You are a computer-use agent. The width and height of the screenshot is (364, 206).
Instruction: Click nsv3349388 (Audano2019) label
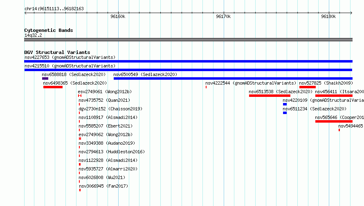pyautogui.click(x=107, y=143)
